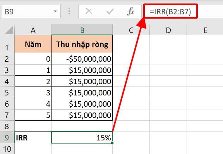The image size is (223, 154).
Task: Click cell with -$50,000,000
Action: click(x=82, y=59)
